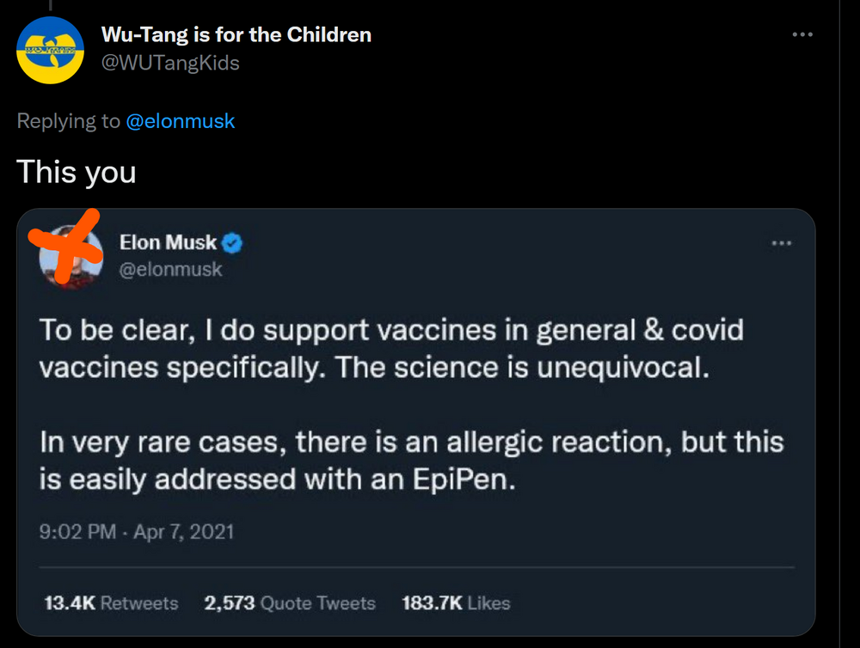Click the Elon Musk display name in quote
The width and height of the screenshot is (860, 648).
pos(168,243)
